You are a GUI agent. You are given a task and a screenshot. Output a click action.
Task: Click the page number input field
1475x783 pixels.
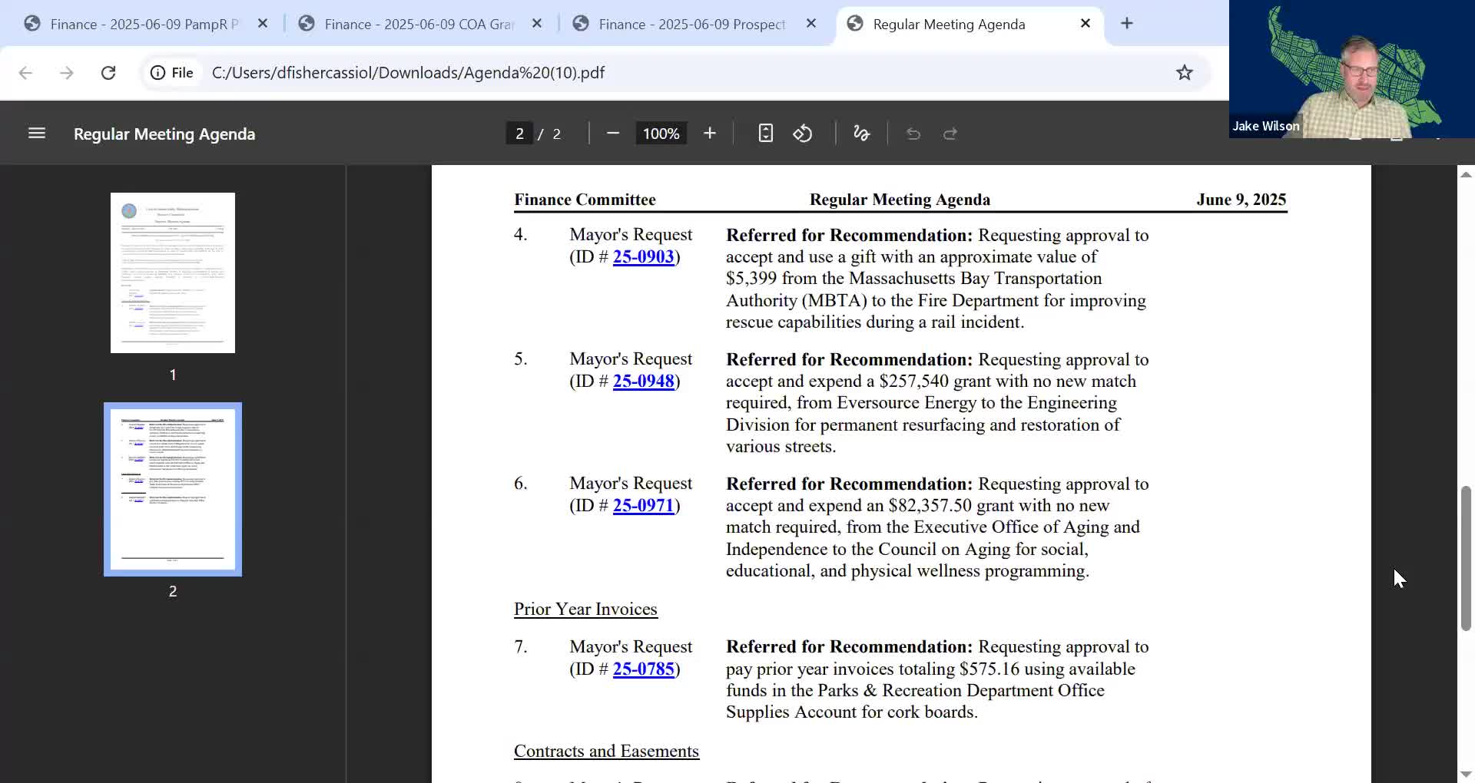[x=519, y=134]
